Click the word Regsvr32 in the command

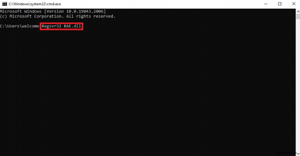point(51,26)
